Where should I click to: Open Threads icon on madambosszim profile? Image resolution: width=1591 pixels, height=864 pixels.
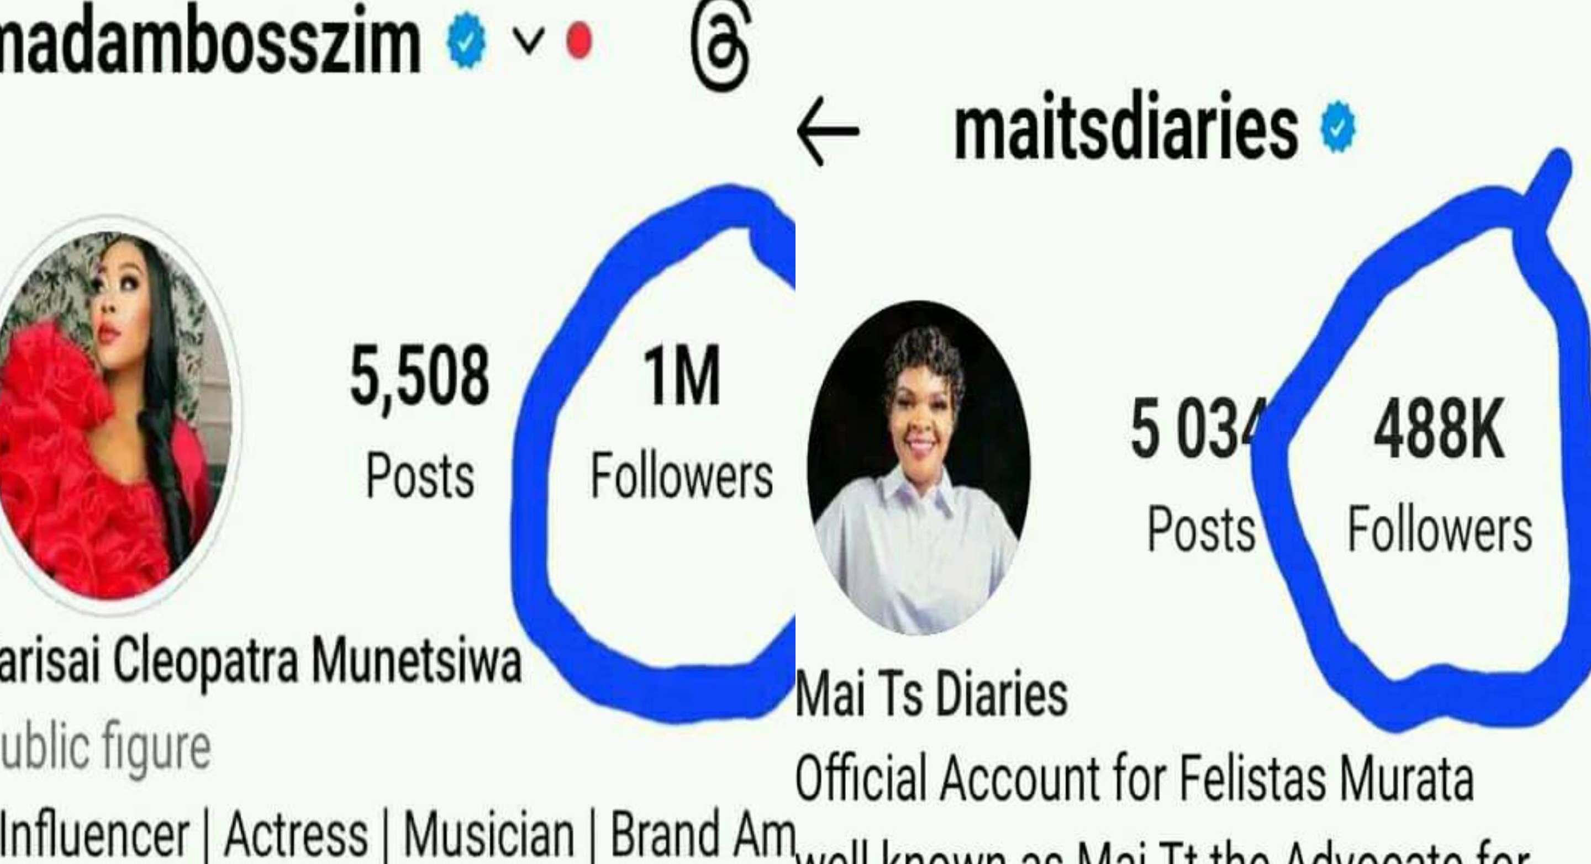point(721,46)
